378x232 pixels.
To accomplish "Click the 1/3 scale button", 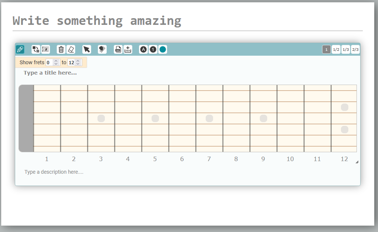I will [345, 49].
